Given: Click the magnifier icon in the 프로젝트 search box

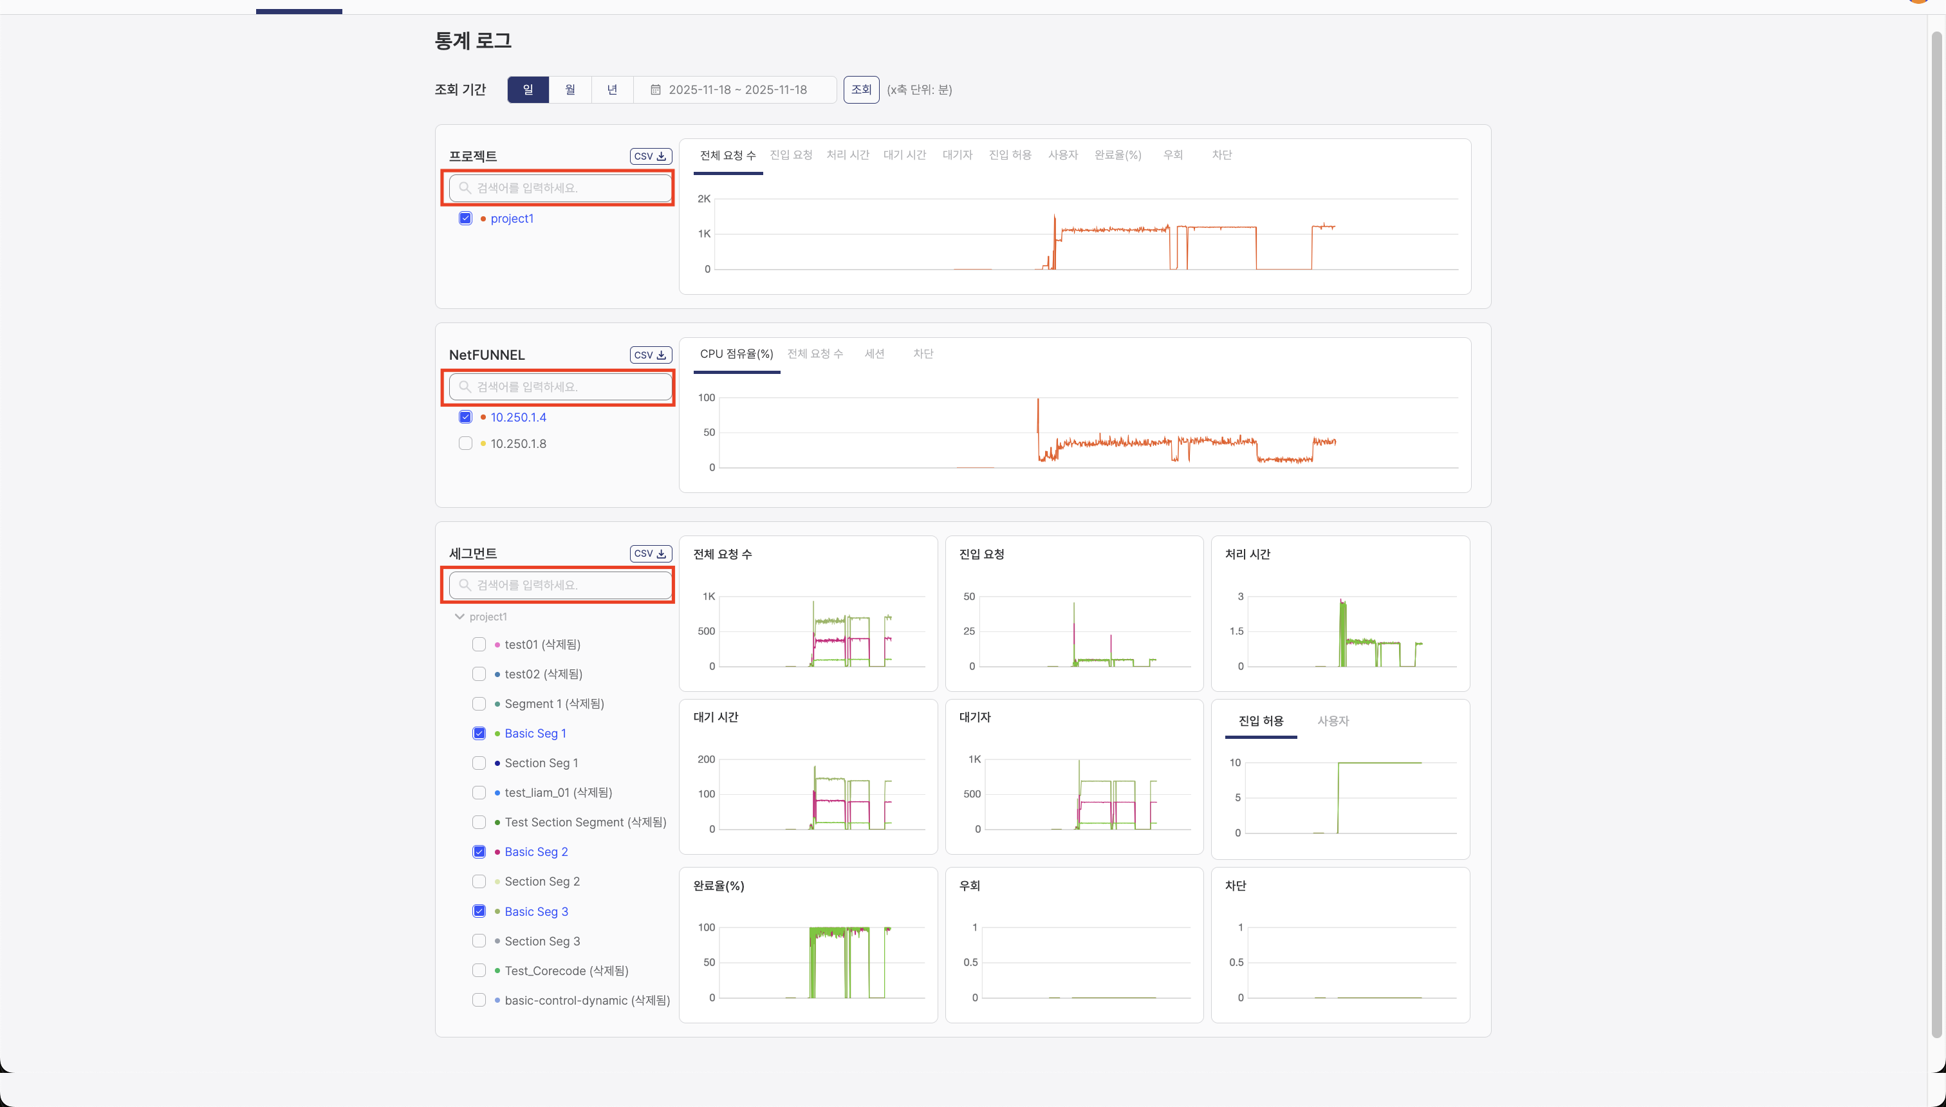Looking at the screenshot, I should (x=466, y=188).
